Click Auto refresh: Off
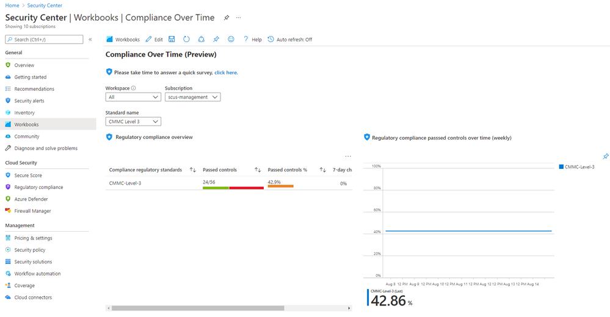Image resolution: width=610 pixels, height=317 pixels. [x=290, y=39]
